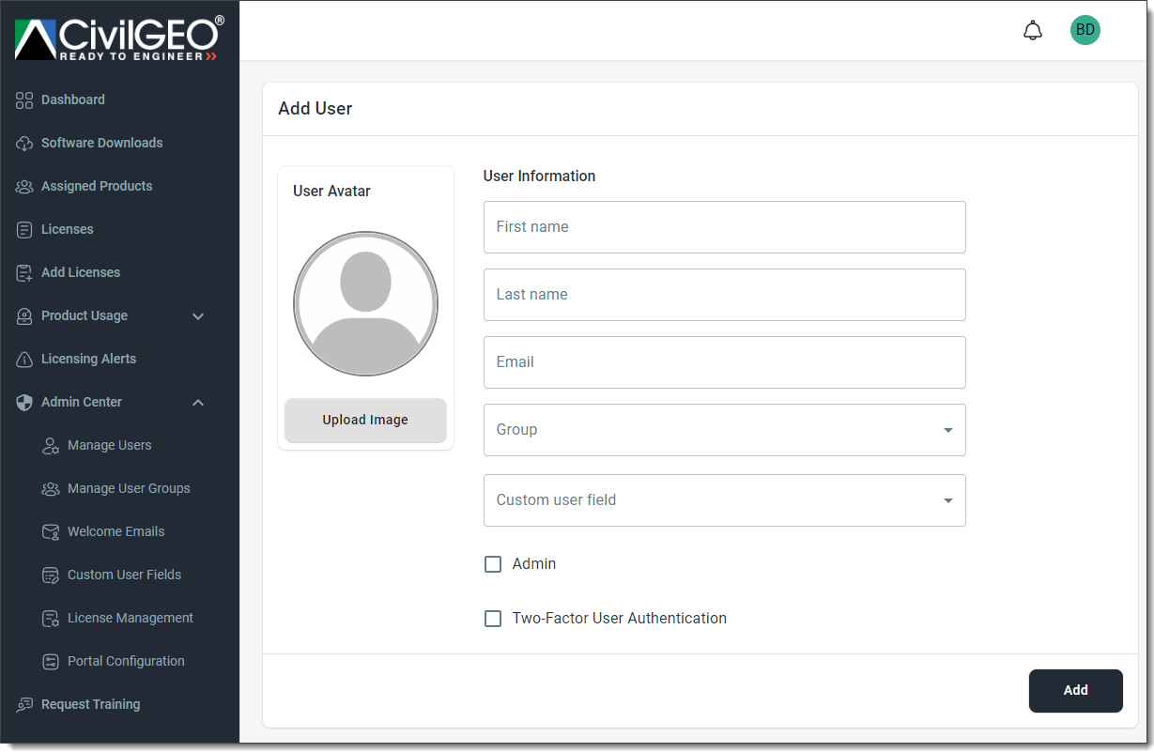Click the Assigned Products icon
The image size is (1154, 752).
pyautogui.click(x=23, y=186)
